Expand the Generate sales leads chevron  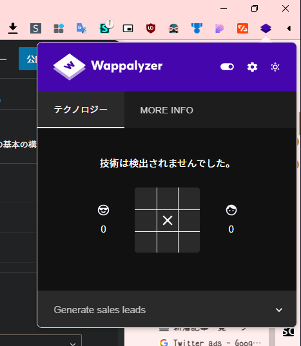pos(279,310)
